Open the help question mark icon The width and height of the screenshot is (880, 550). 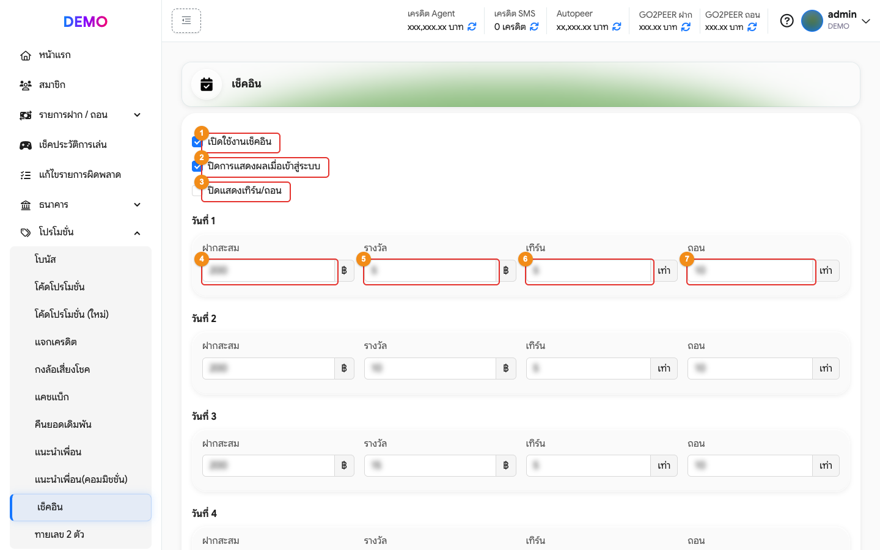(x=787, y=21)
